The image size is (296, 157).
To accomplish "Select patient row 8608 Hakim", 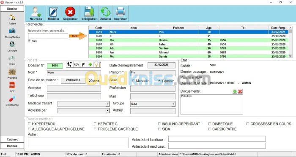I will click(x=189, y=40).
